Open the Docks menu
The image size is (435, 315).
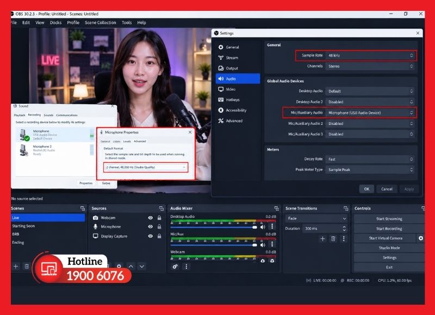coord(56,22)
